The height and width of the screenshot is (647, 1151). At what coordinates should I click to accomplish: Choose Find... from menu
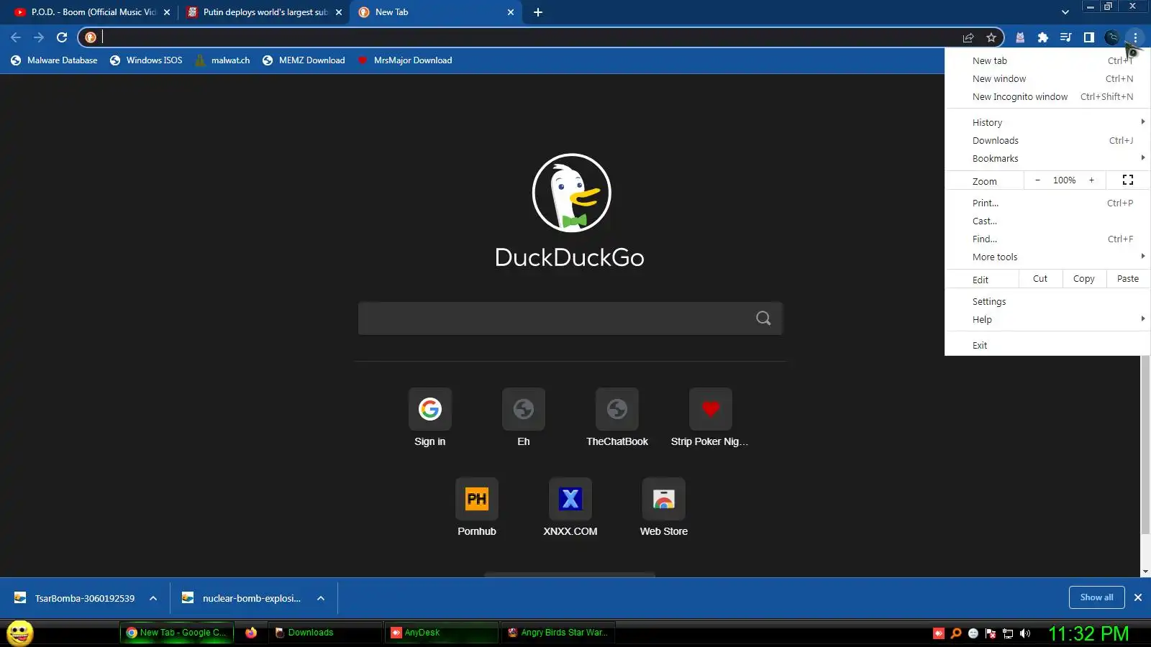pos(1047,239)
